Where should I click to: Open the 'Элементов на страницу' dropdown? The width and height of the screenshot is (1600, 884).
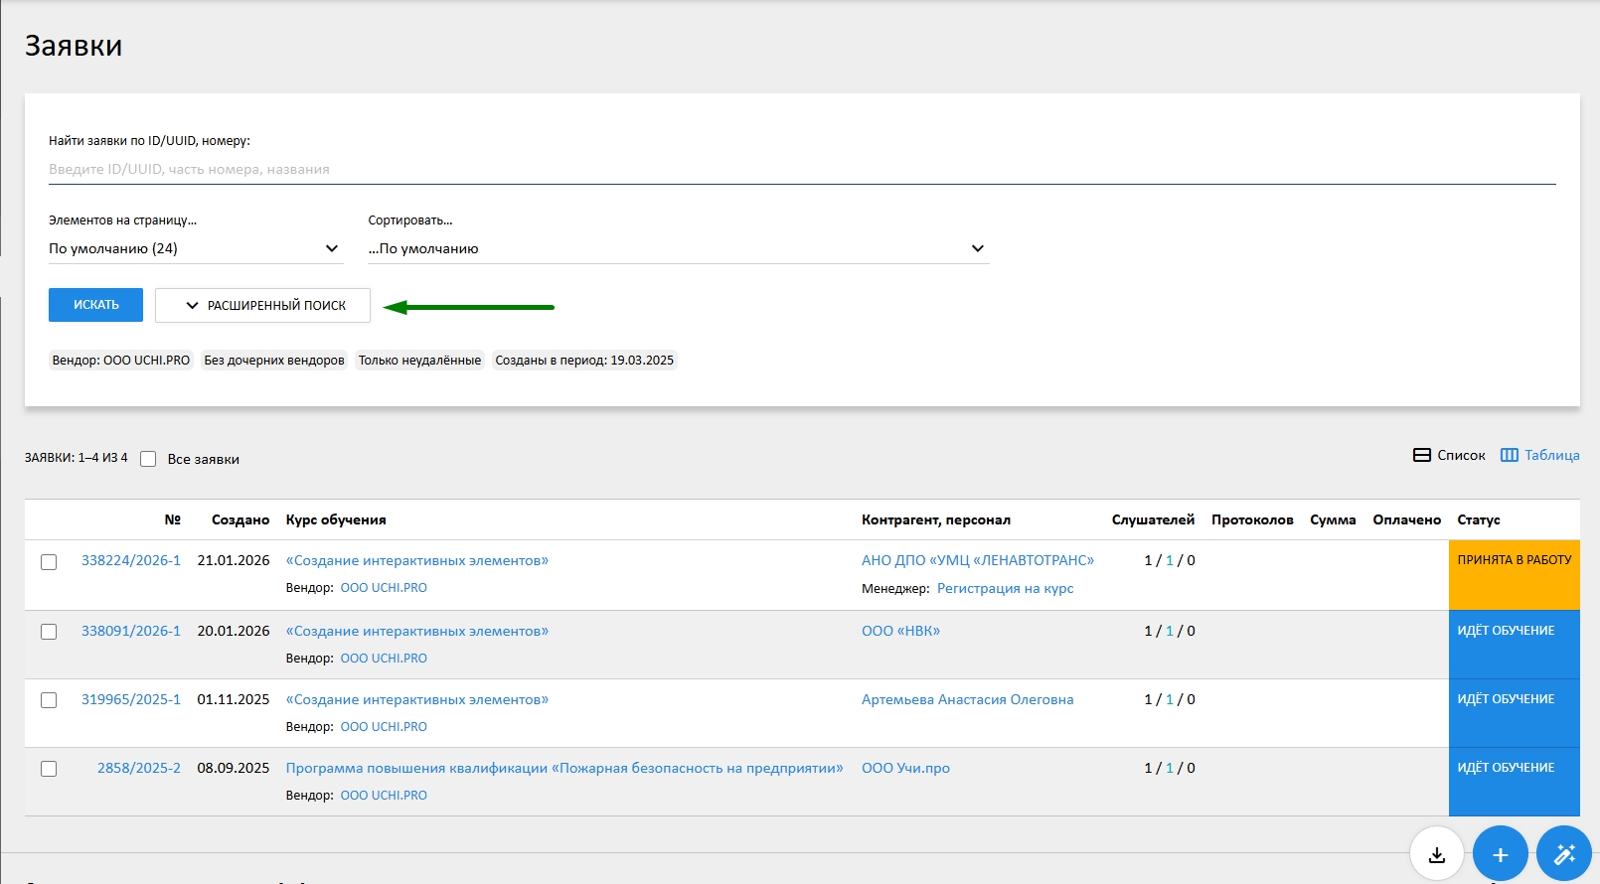pos(195,248)
